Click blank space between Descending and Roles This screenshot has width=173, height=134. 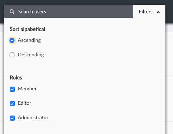[x=85, y=66]
